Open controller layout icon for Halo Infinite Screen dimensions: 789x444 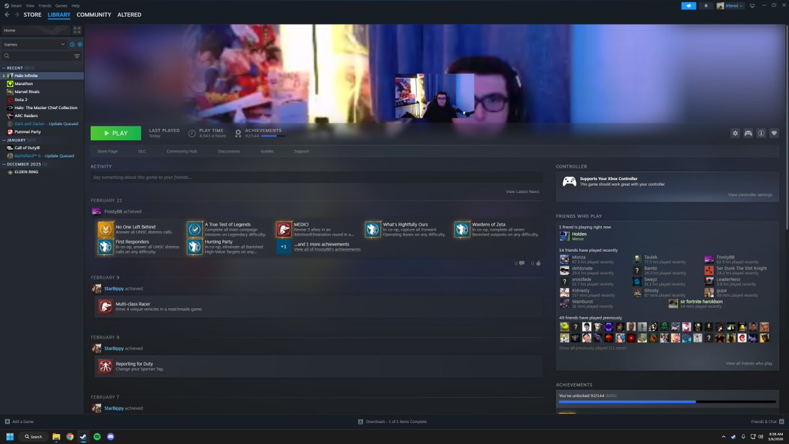[748, 133]
